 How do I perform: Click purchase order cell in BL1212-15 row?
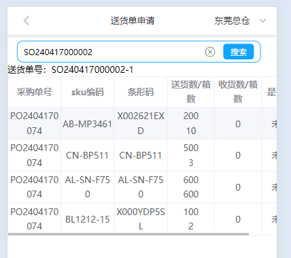point(35,219)
